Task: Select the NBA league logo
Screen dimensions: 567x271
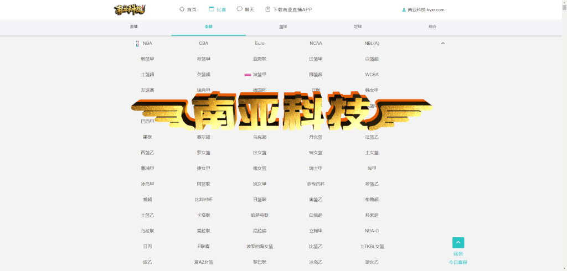Action: [137, 43]
